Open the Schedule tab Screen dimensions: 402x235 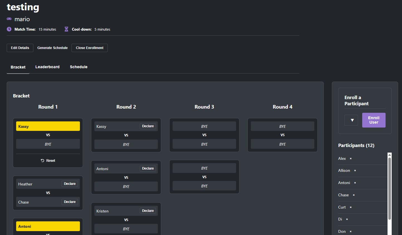(x=79, y=67)
